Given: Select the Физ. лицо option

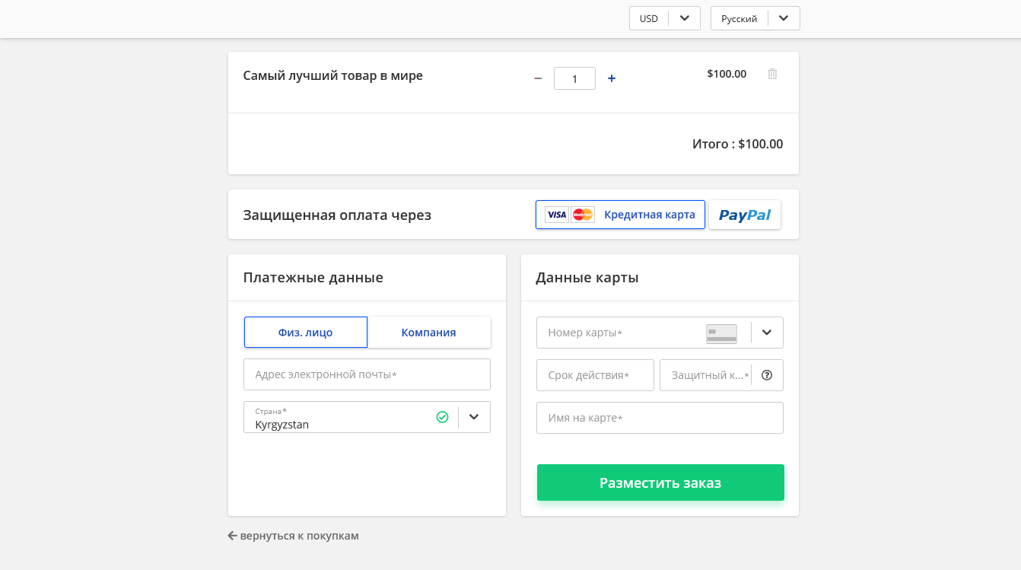Looking at the screenshot, I should tap(306, 333).
